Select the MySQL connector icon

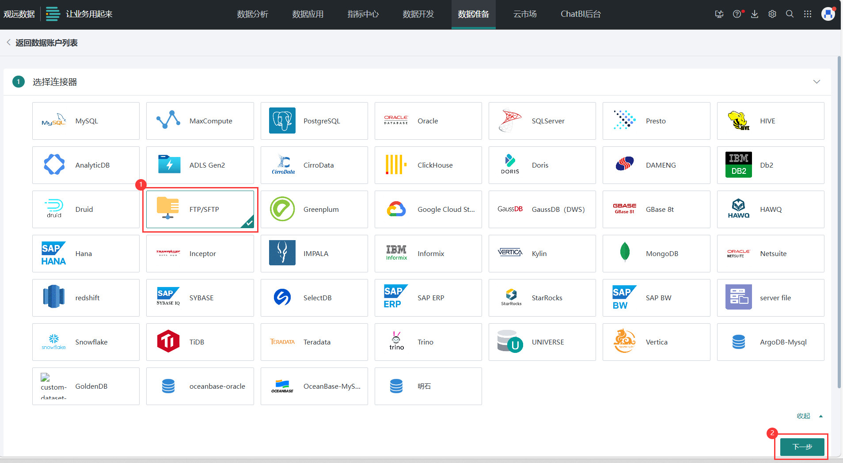(x=54, y=121)
